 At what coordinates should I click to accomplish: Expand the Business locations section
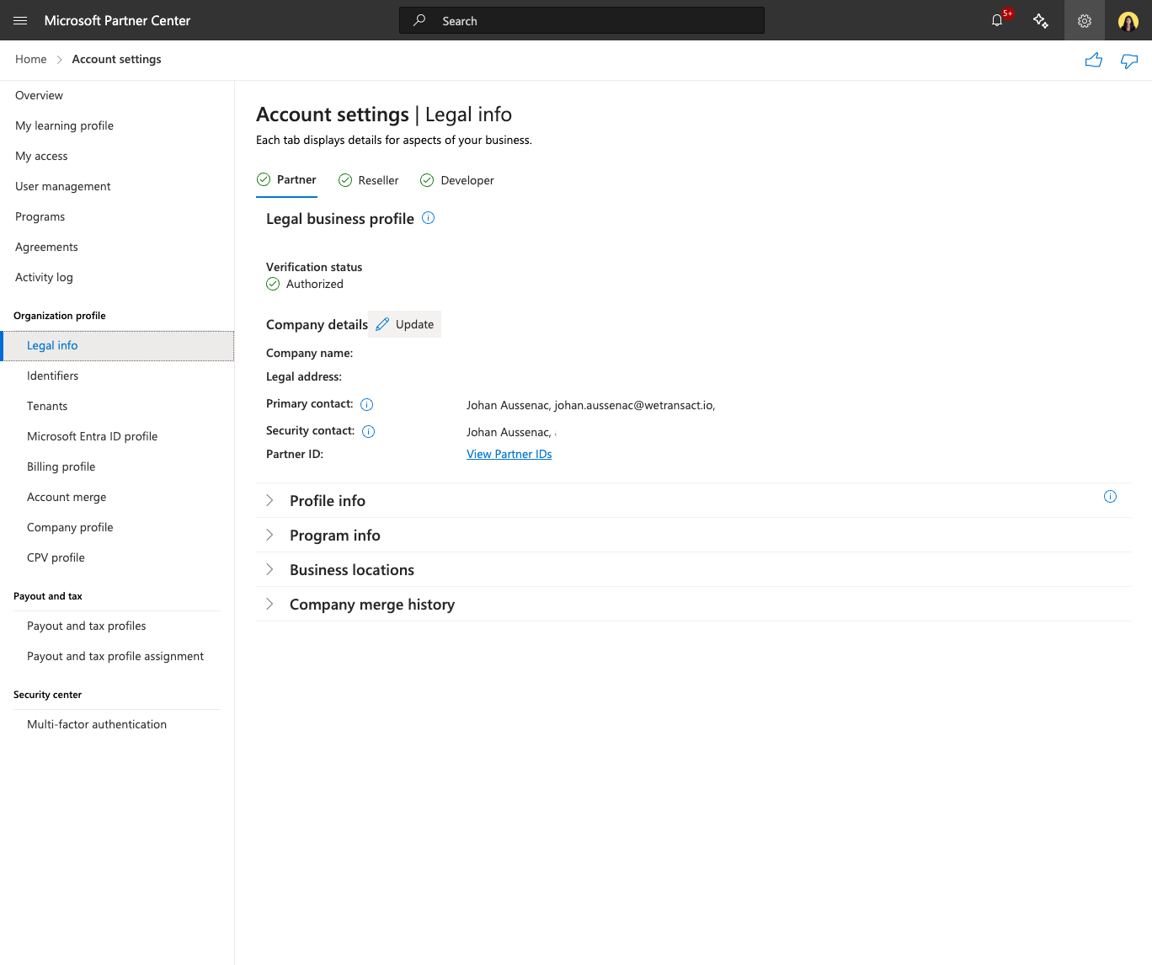[x=694, y=569]
